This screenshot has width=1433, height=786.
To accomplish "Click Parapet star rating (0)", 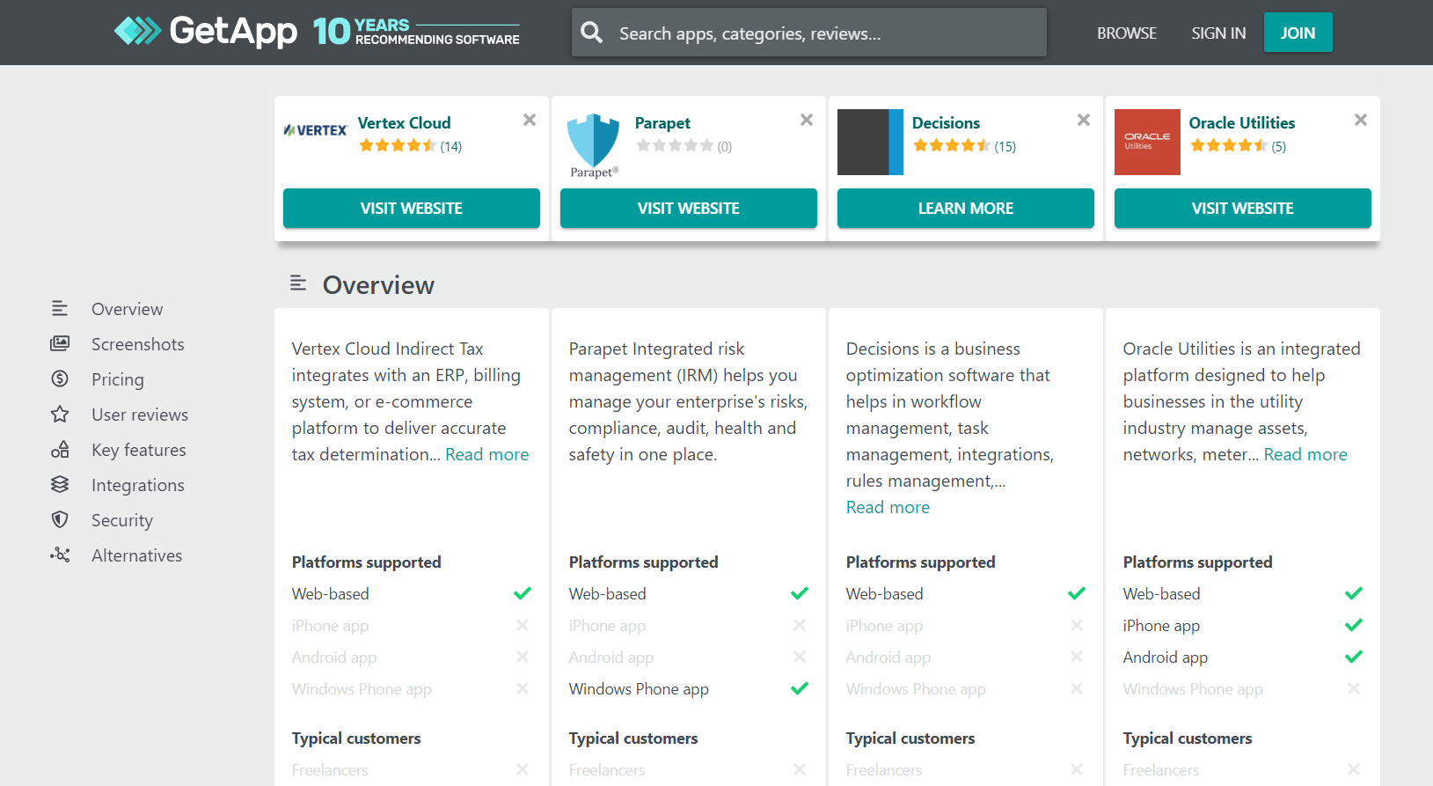I will pos(684,146).
